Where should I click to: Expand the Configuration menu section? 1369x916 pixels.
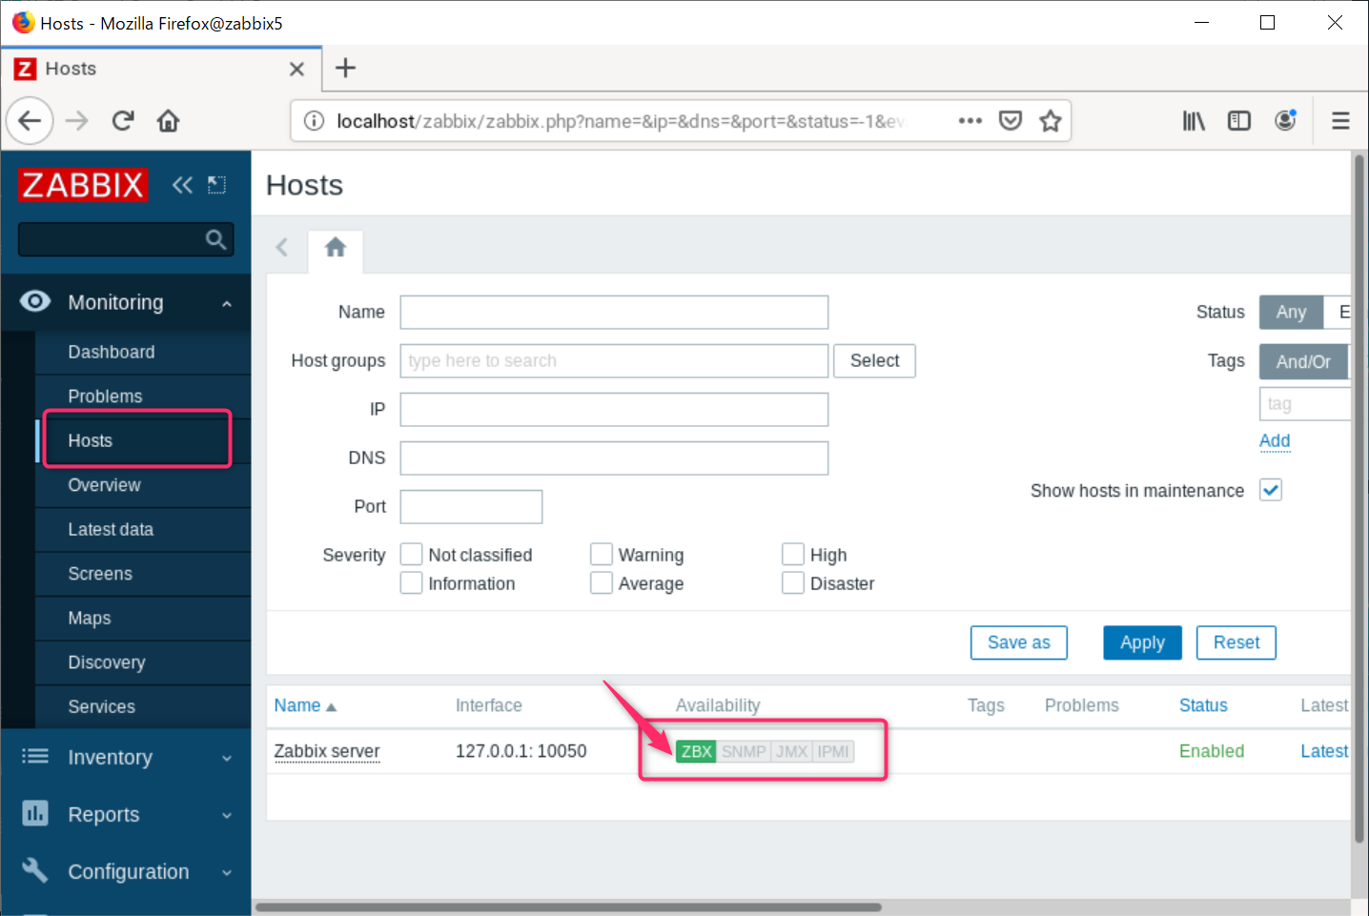(227, 873)
